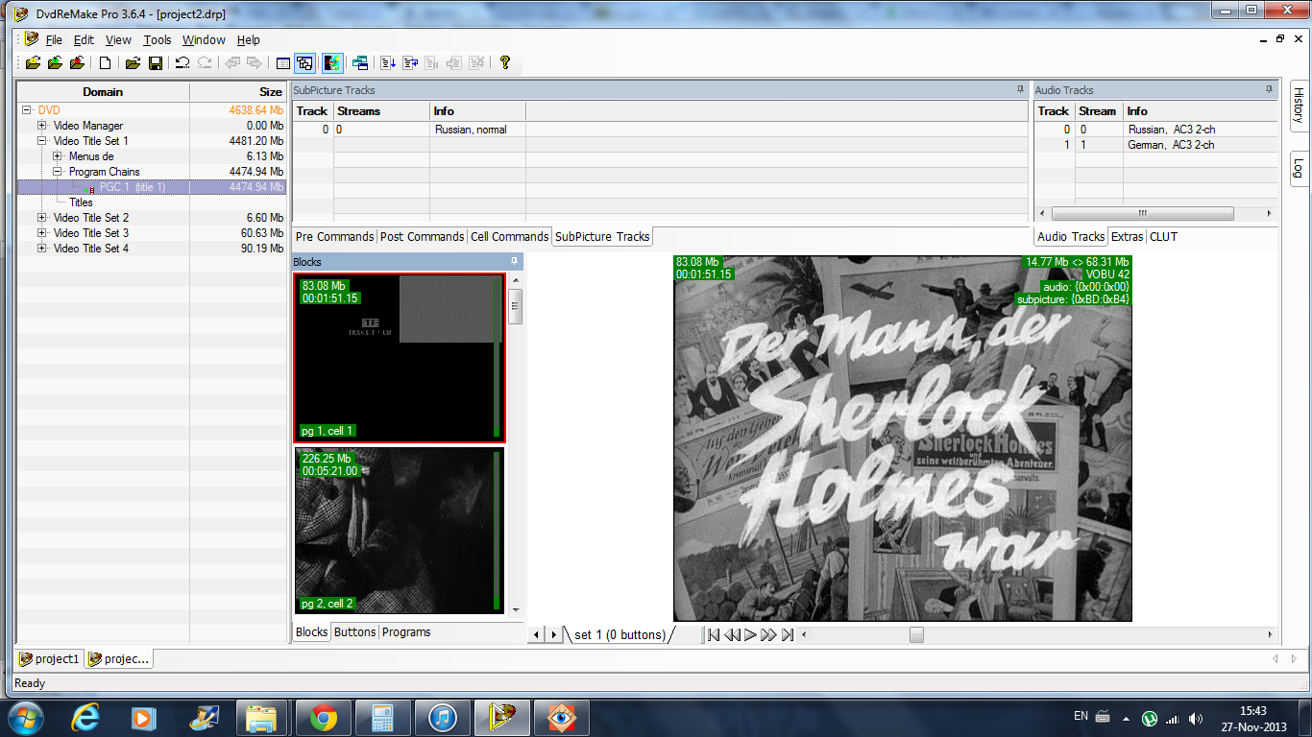Toggle the cascaded windows view toolbar button
The height and width of the screenshot is (737, 1312).
[304, 63]
